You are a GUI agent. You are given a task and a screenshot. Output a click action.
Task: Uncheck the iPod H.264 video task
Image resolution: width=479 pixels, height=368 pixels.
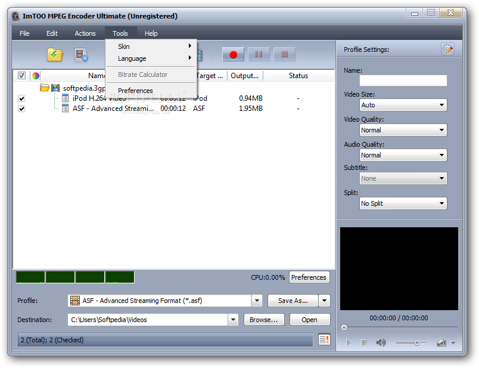[21, 98]
